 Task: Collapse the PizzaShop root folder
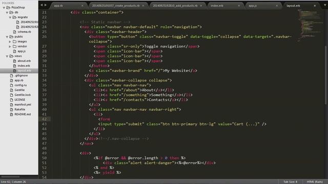tap(4, 8)
